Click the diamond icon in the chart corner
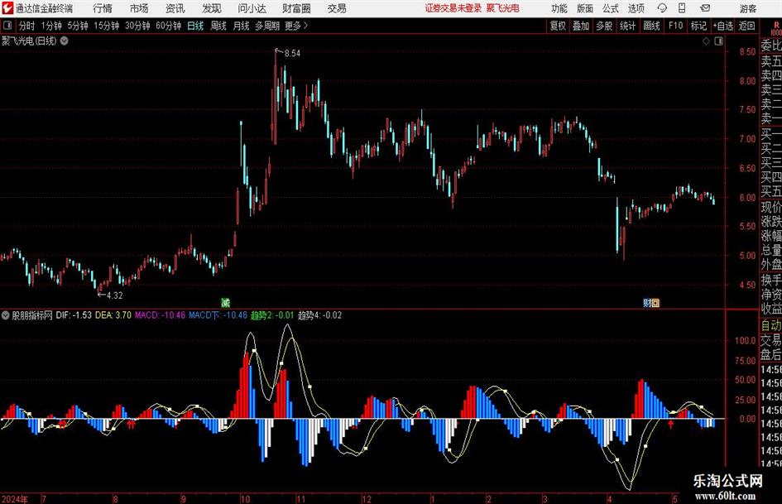Screen dimensions: 782x504 pos(706,41)
